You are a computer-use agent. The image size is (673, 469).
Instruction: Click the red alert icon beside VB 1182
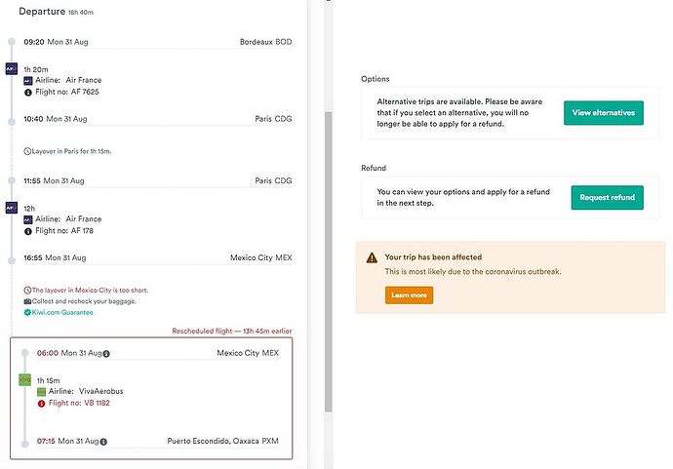tap(41, 404)
